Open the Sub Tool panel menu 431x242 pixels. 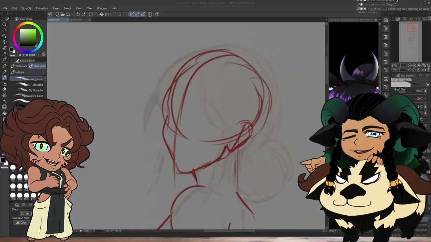point(12,61)
